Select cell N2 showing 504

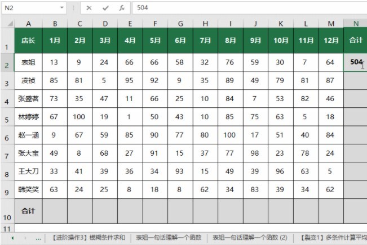355,62
